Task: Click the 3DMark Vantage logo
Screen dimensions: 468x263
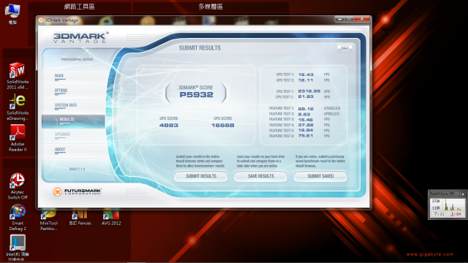Action: pyautogui.click(x=80, y=37)
